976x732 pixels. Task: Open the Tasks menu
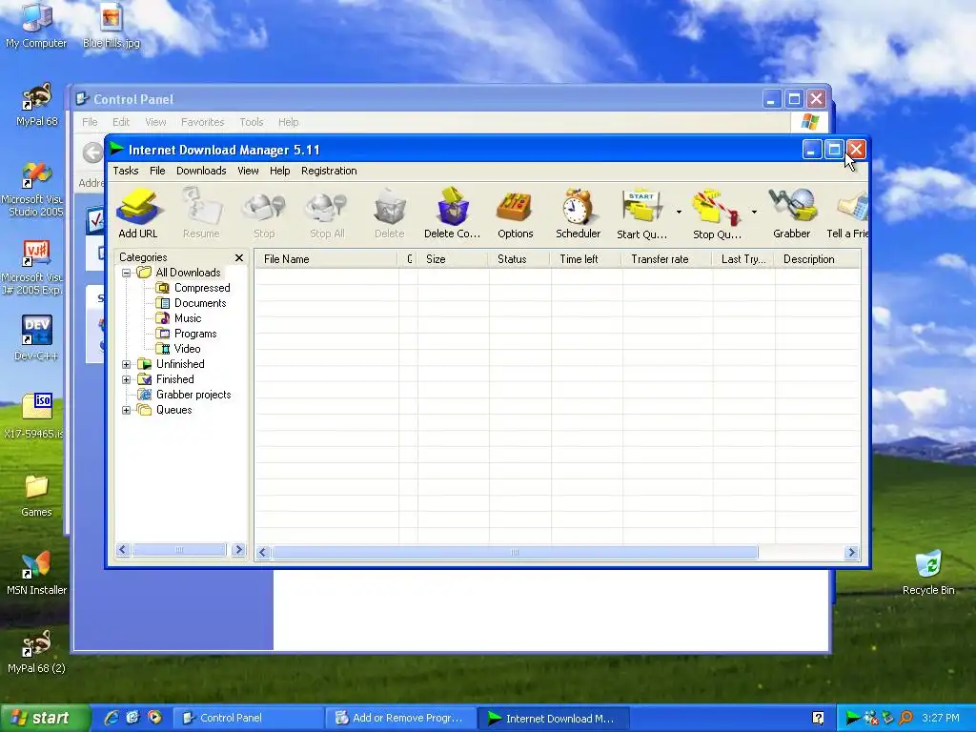tap(126, 171)
